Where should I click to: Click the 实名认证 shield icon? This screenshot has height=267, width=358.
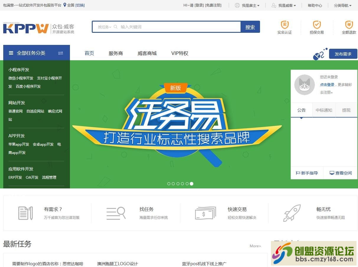point(285,25)
